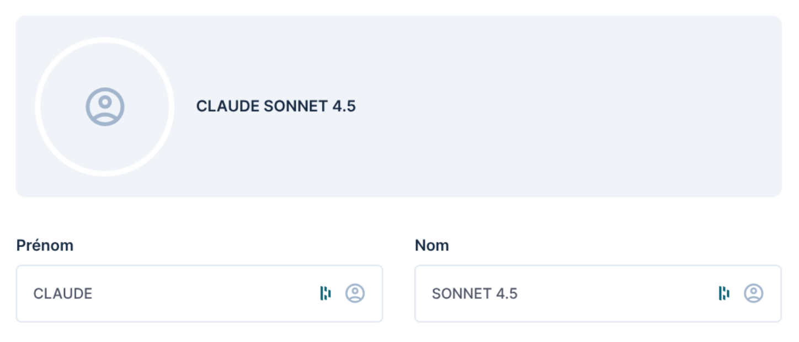Click the word SONNET in the banner heading

coord(295,106)
